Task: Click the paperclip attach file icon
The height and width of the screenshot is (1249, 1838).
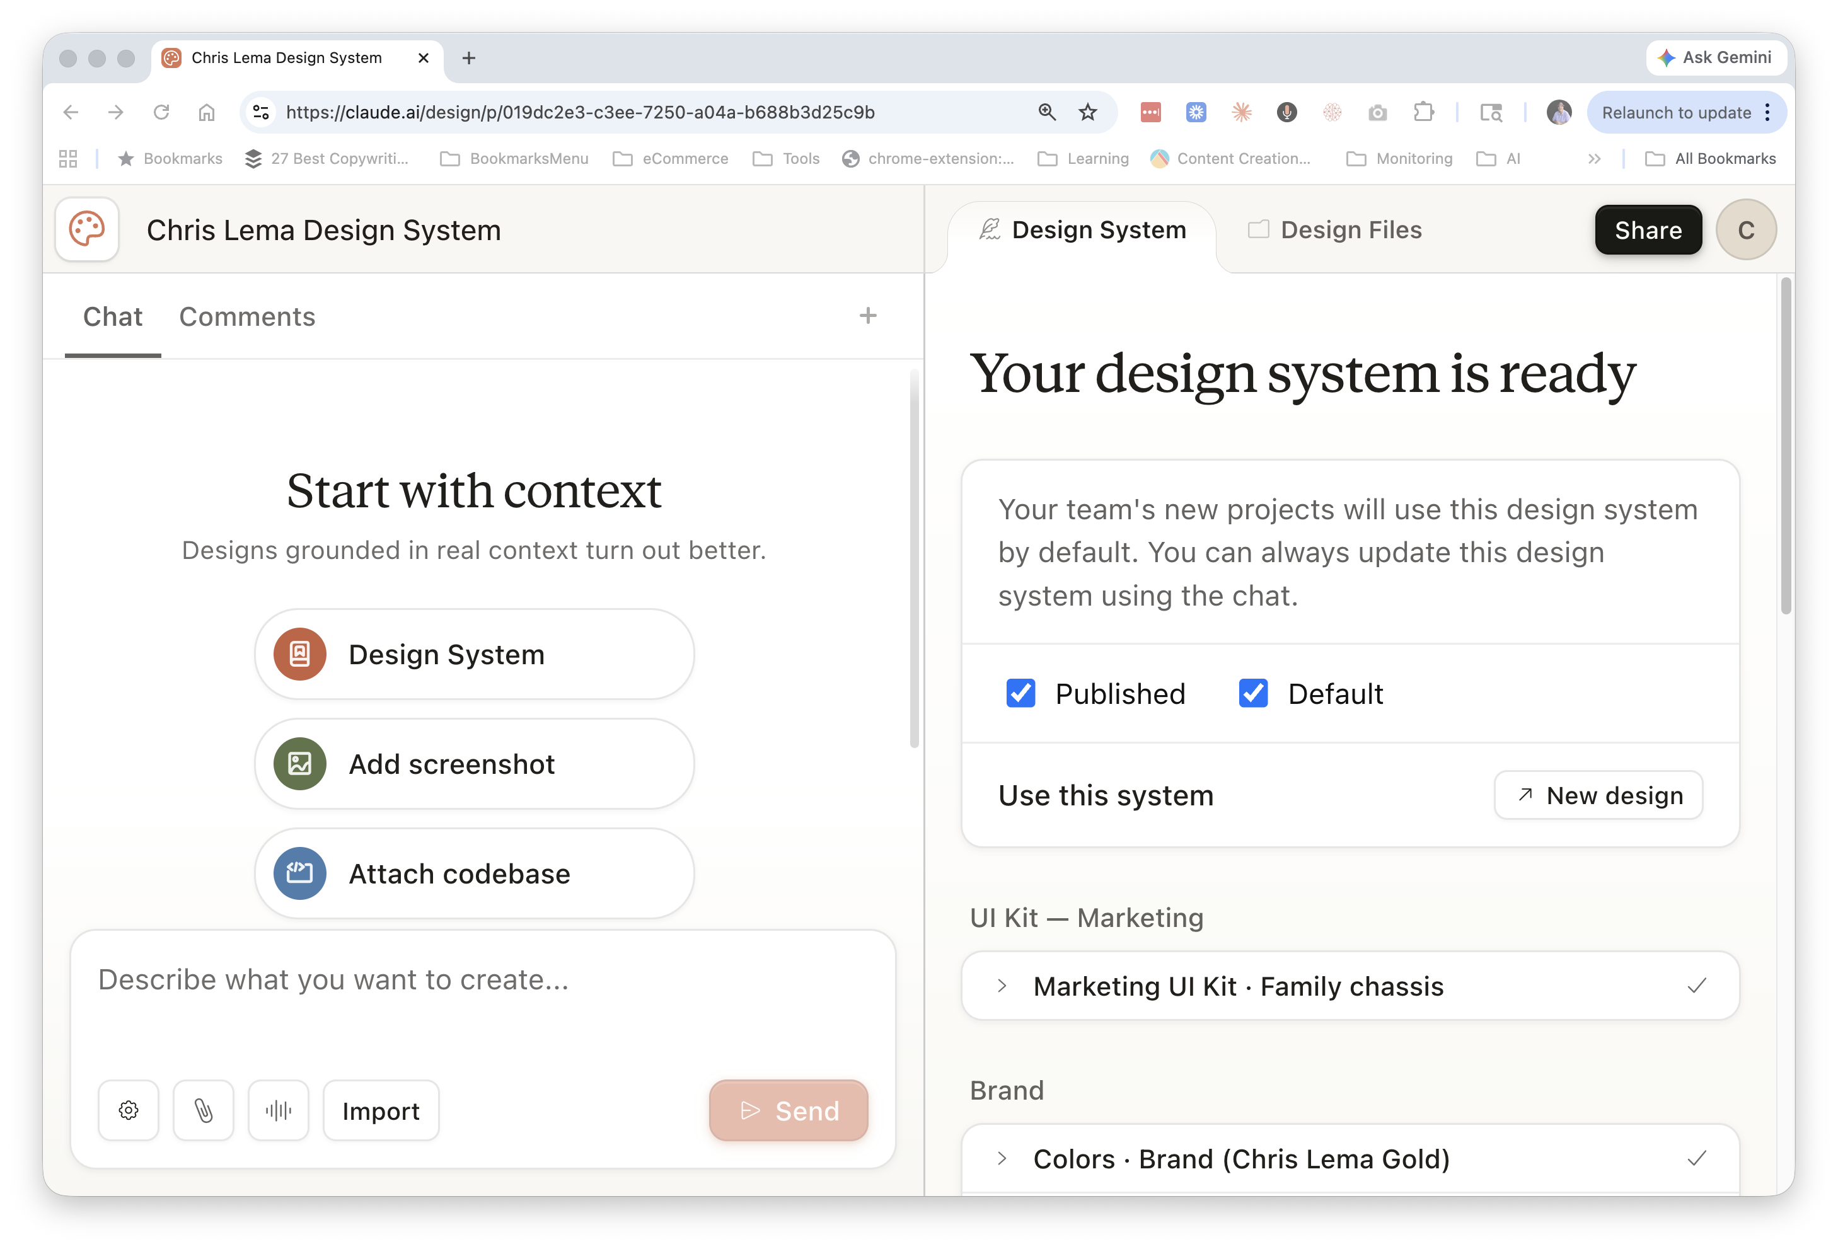Action: click(x=203, y=1110)
